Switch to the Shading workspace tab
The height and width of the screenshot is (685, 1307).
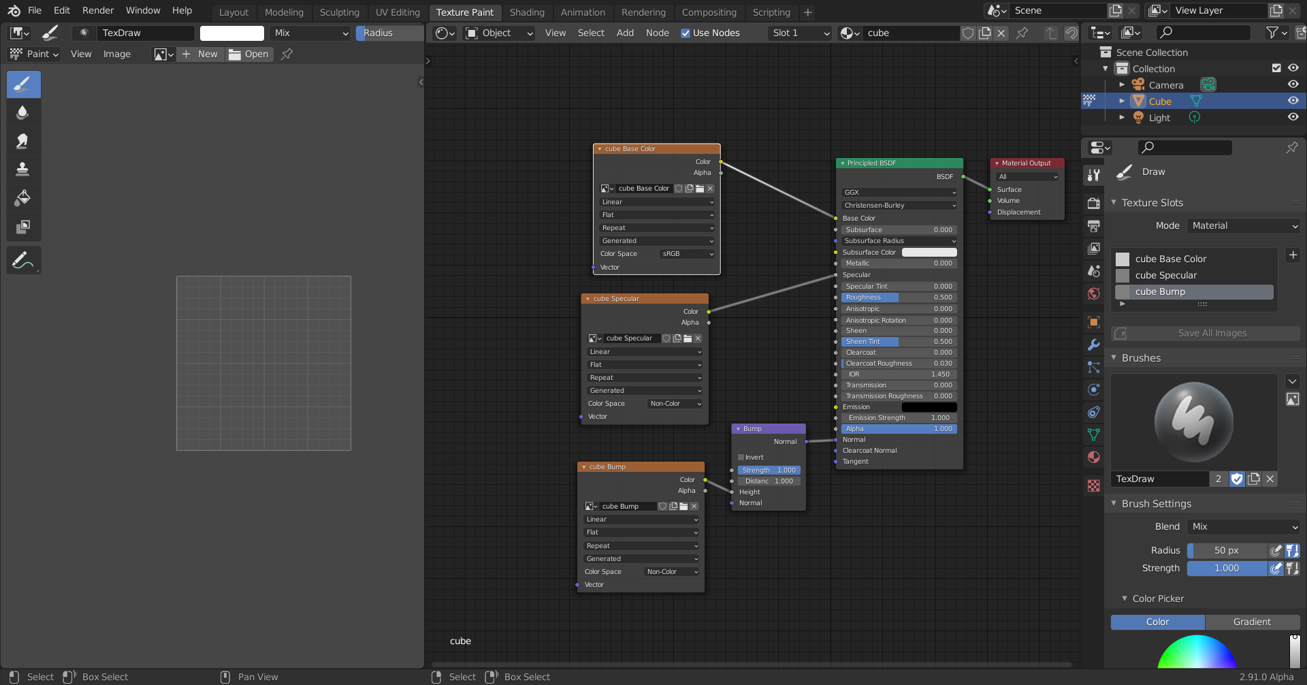click(x=527, y=12)
